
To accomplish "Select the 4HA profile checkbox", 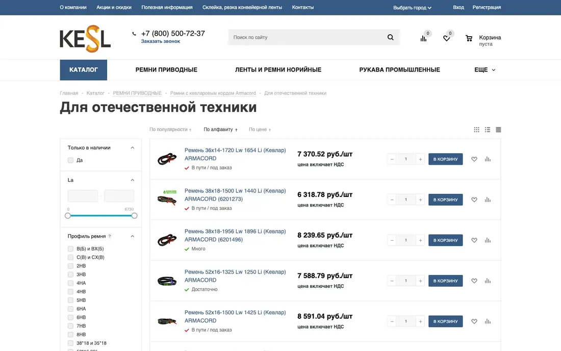I will (70, 283).
